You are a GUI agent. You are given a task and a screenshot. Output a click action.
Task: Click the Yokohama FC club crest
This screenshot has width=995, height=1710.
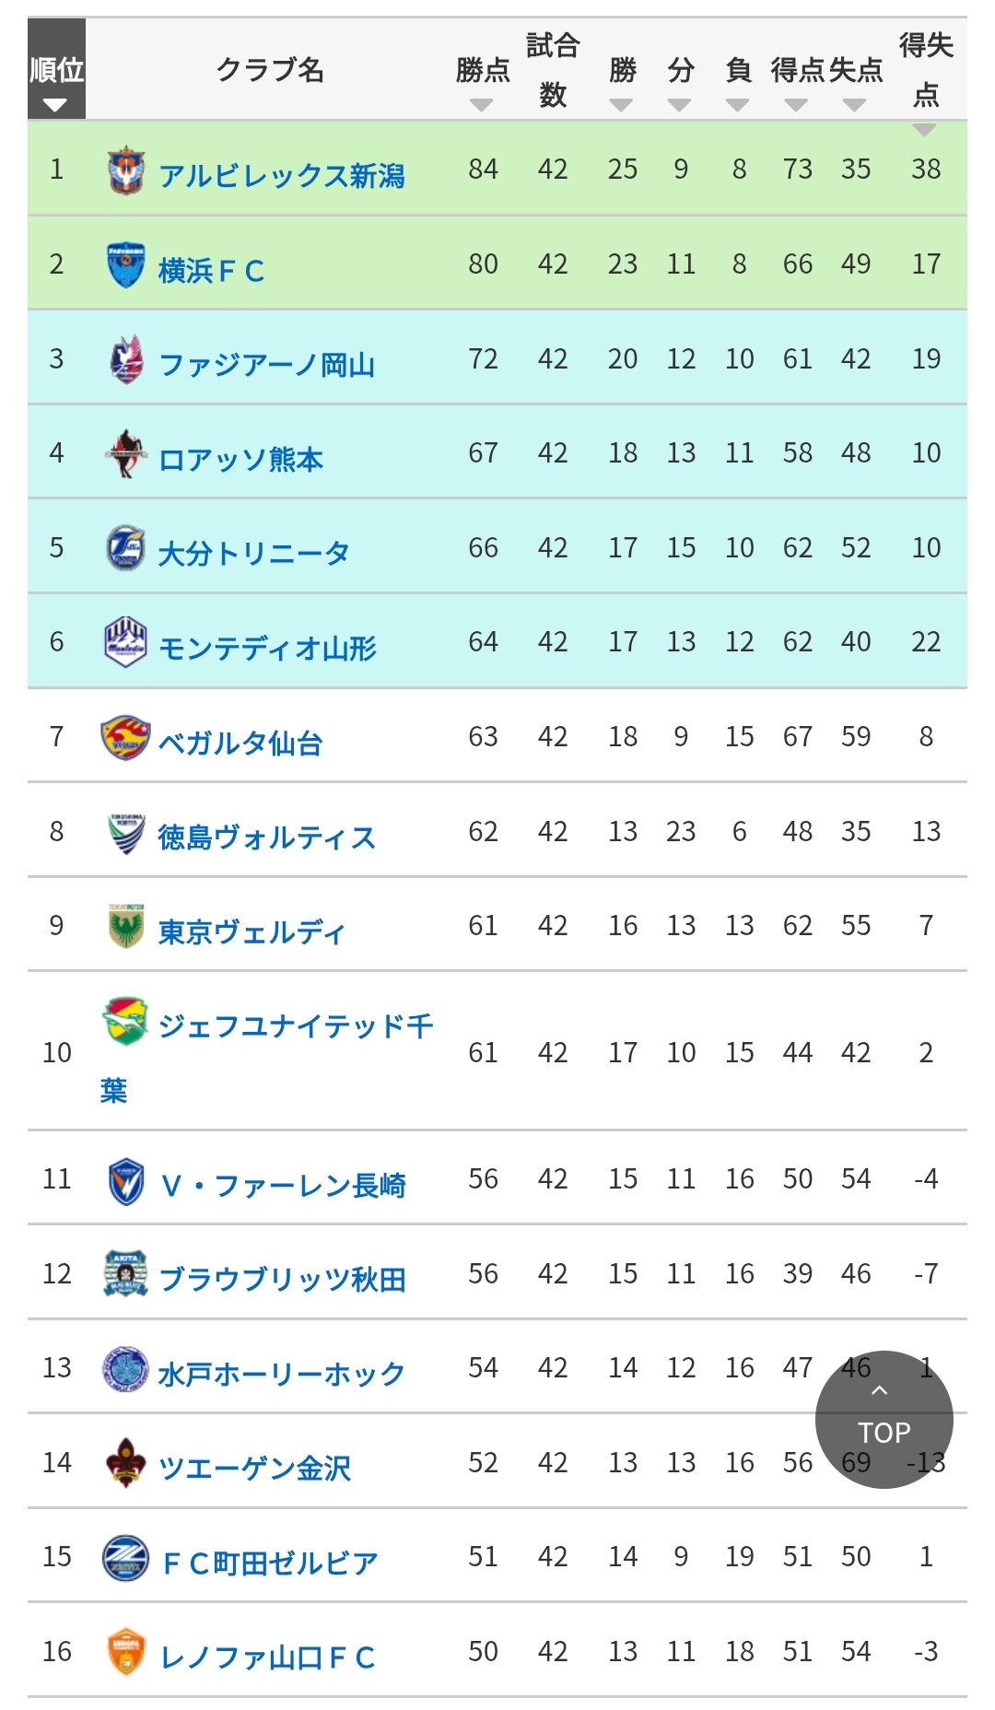(126, 265)
